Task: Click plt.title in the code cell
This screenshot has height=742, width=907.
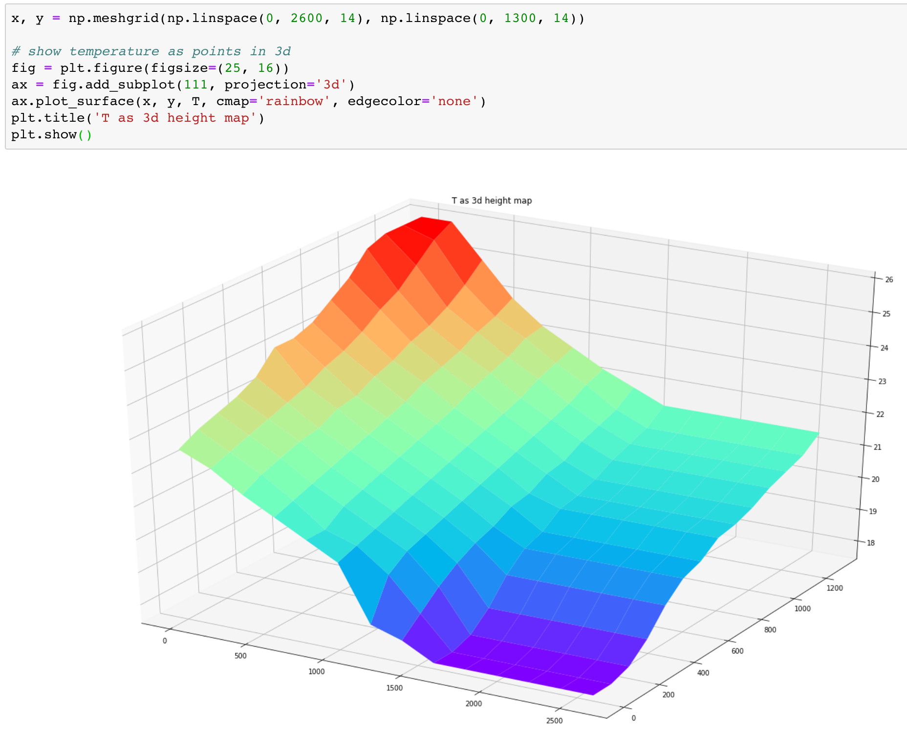Action: tap(48, 118)
